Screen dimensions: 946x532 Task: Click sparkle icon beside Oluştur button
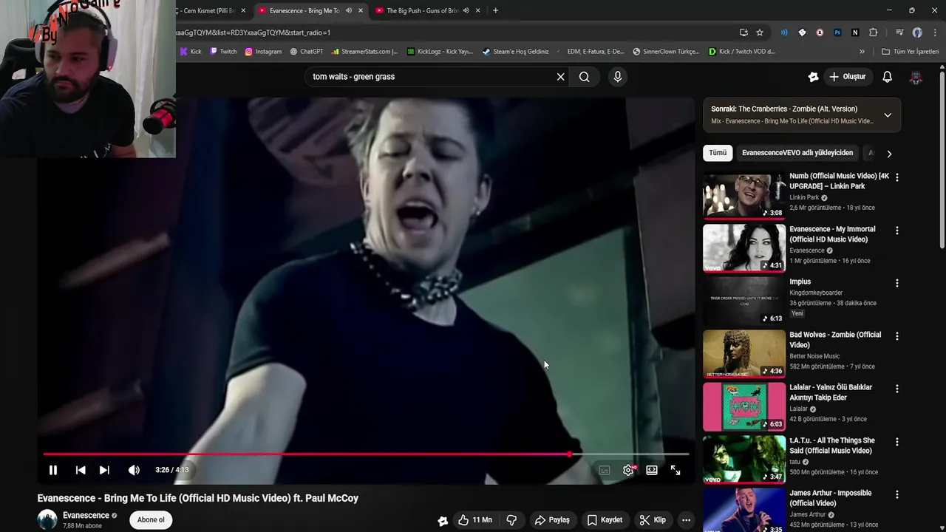(x=813, y=77)
